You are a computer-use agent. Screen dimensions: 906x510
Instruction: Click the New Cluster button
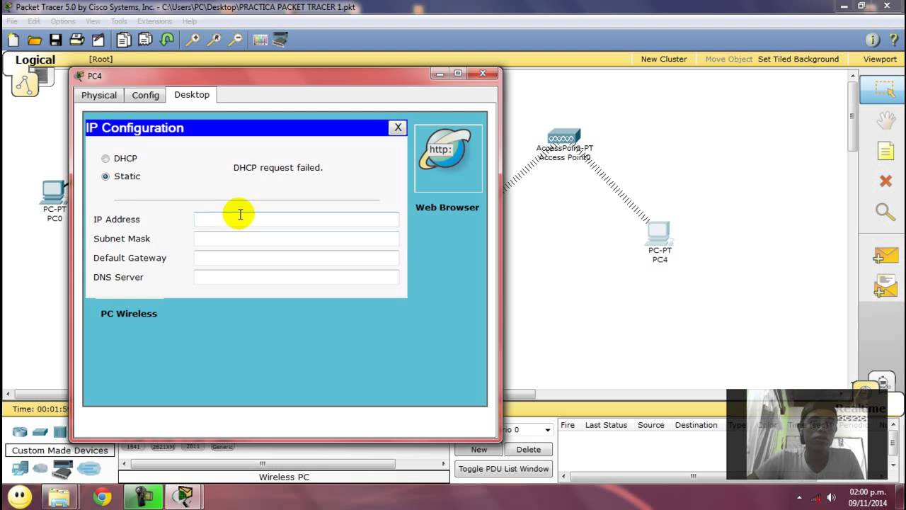tap(664, 59)
